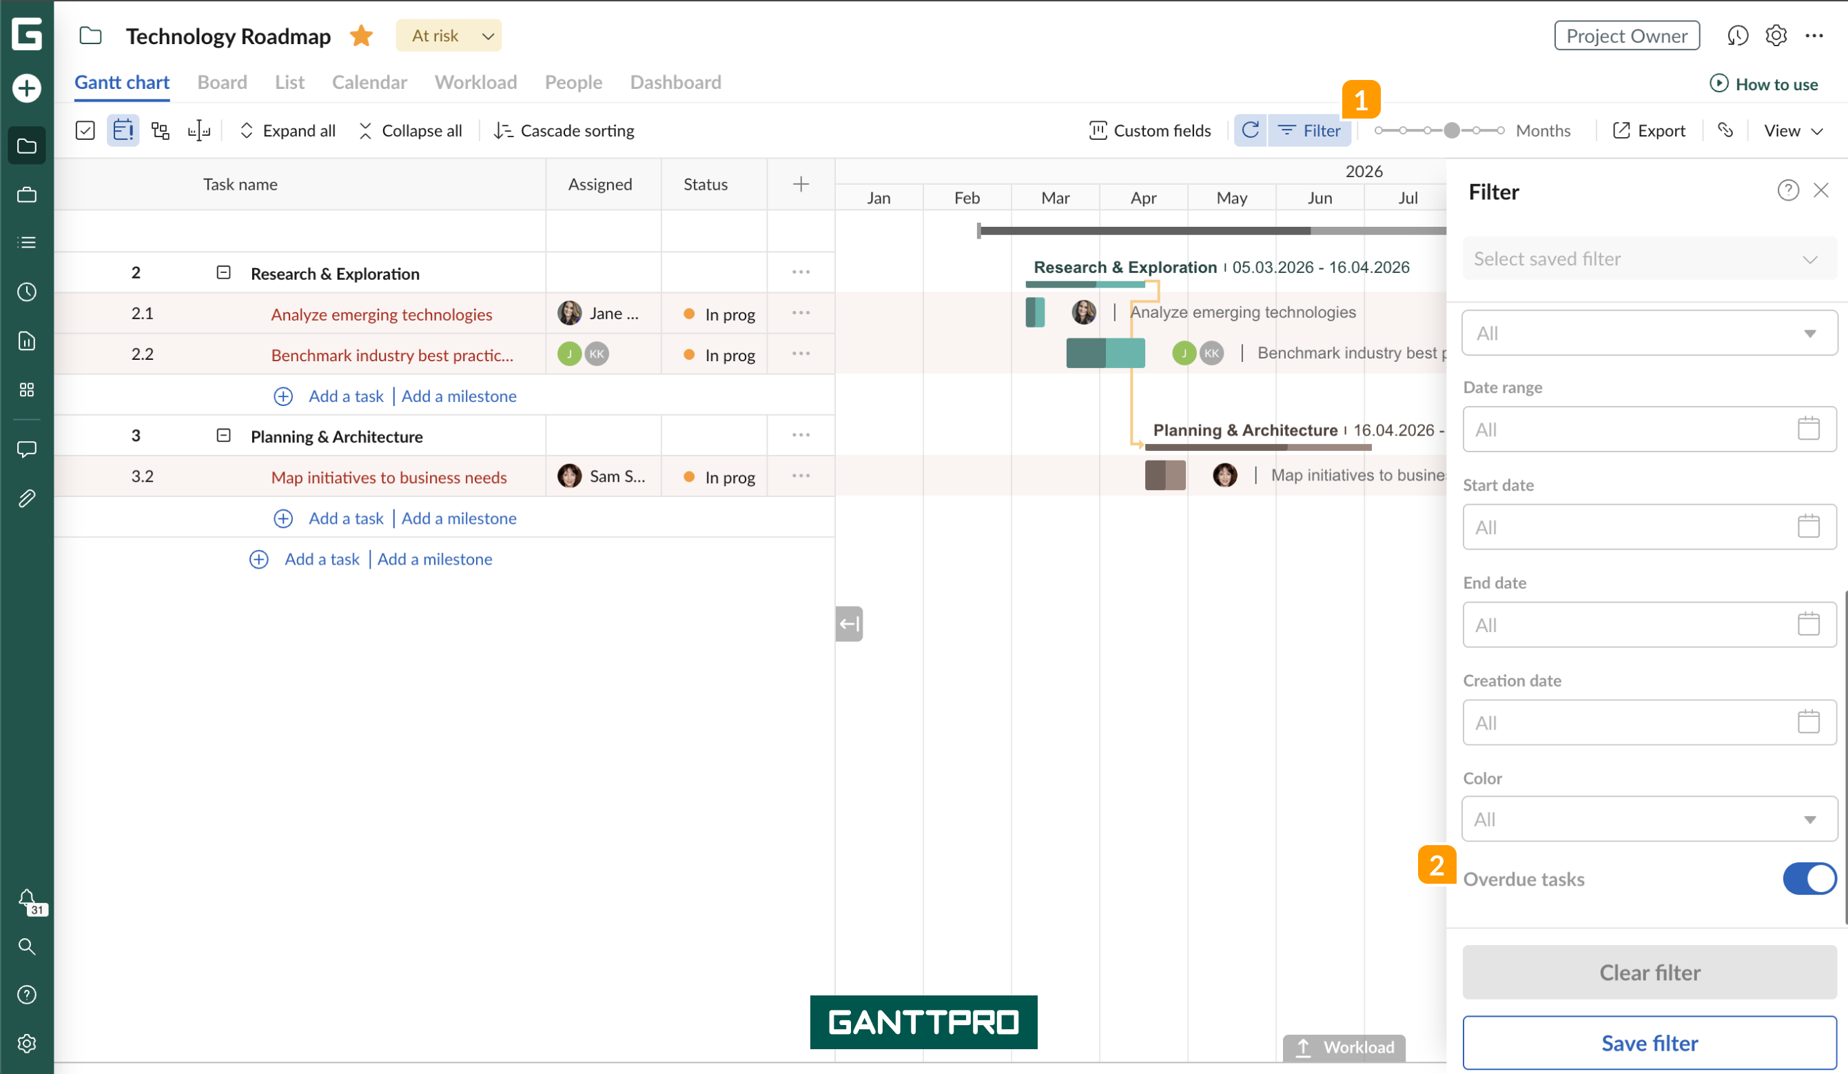Toggle the favorite star next to Technology Roadmap
This screenshot has width=1848, height=1074.
tap(362, 35)
